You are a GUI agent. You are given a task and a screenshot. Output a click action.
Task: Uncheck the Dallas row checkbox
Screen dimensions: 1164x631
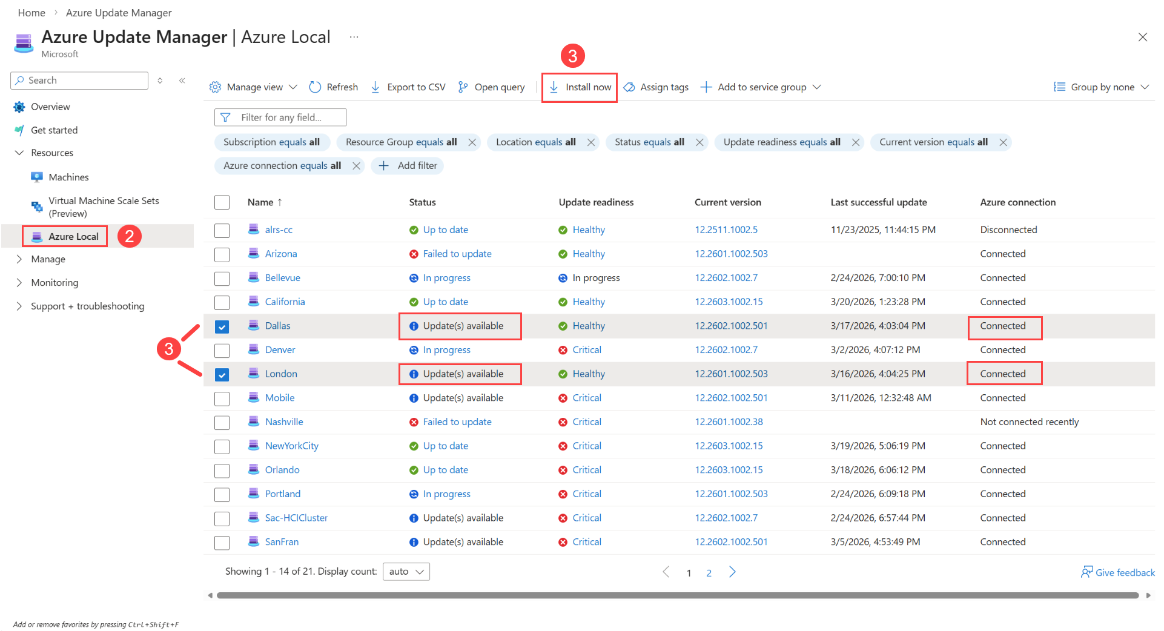pos(222,327)
